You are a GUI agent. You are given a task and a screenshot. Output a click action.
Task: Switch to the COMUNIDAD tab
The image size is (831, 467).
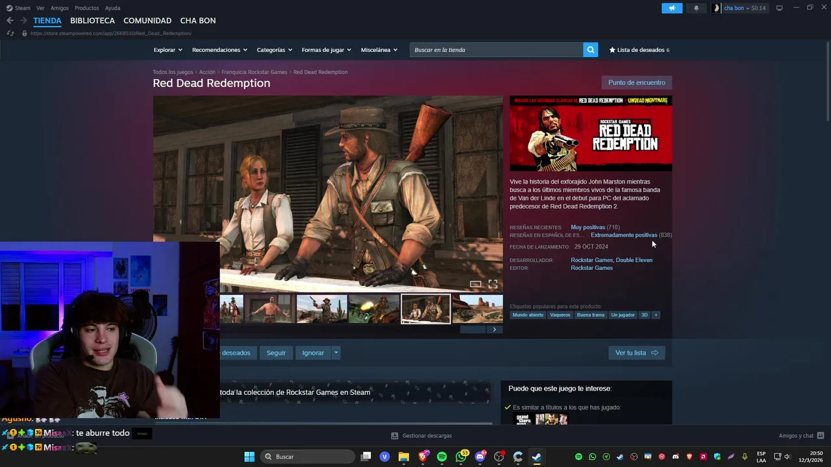(147, 21)
